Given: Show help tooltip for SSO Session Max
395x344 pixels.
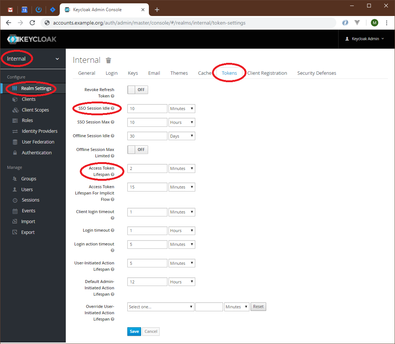Looking at the screenshot, I should click(x=112, y=122).
